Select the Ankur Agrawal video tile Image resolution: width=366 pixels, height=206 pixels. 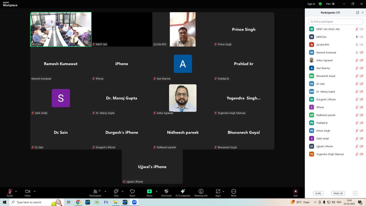point(183,98)
